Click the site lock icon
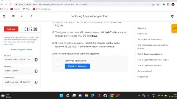This screenshot has height=99, width=177. click(16, 4)
